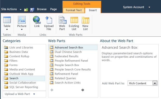The image size is (161, 99).
Task: Click the System Account name
Action: (134, 7)
